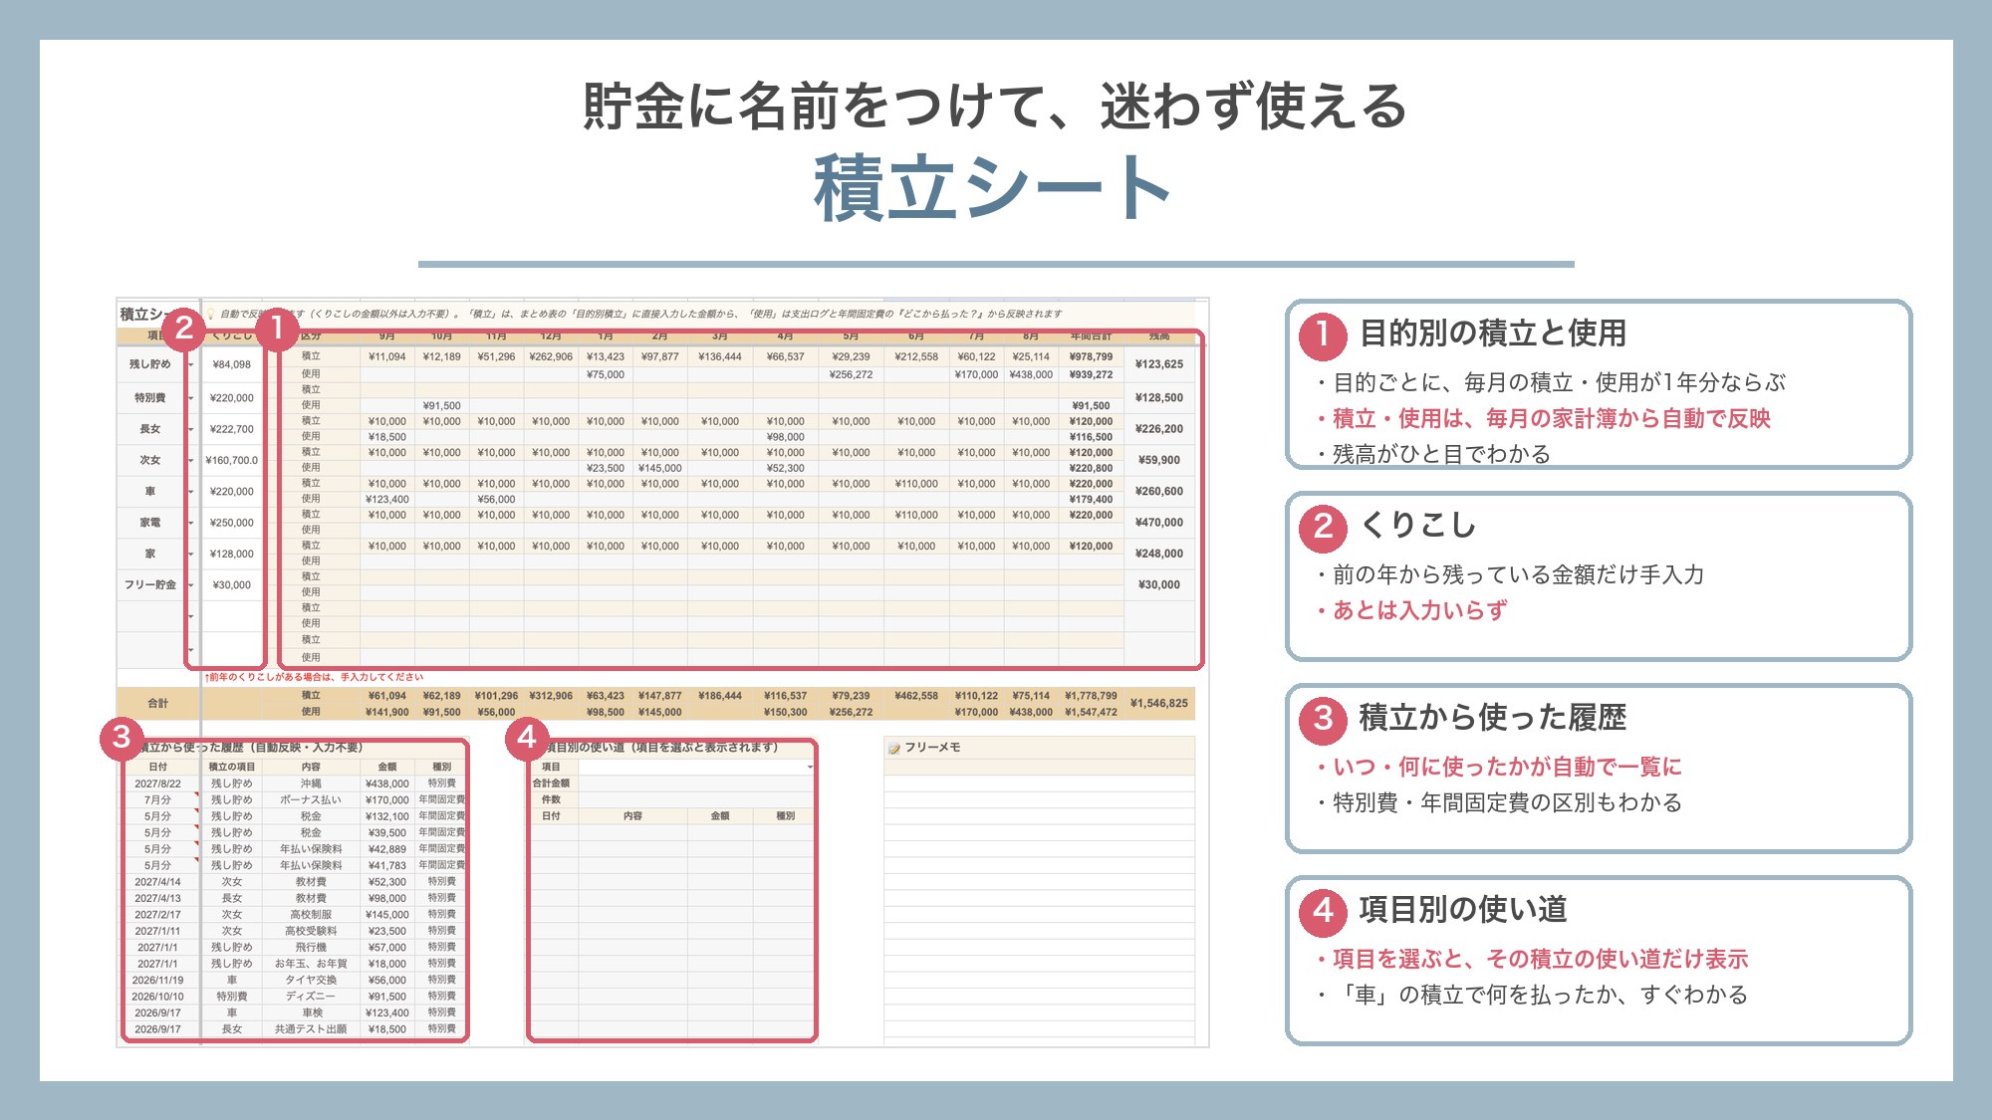Click the 特別費 item name cell
The height and width of the screenshot is (1120, 1992).
150,398
